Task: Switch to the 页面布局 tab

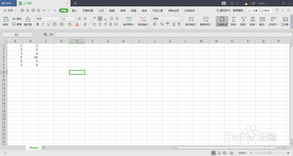Action: pyautogui.click(x=88, y=10)
